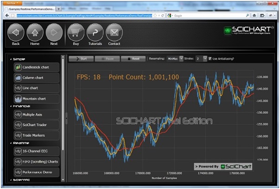Click the Number of Samples axis label
This screenshot has width=280, height=189.
pos(164,178)
